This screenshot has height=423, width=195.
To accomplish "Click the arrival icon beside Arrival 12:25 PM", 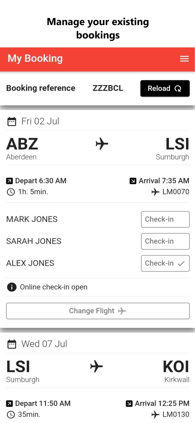I will (x=130, y=403).
